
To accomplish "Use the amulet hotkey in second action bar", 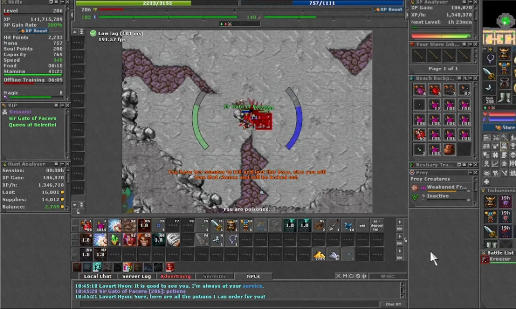I will click(231, 240).
